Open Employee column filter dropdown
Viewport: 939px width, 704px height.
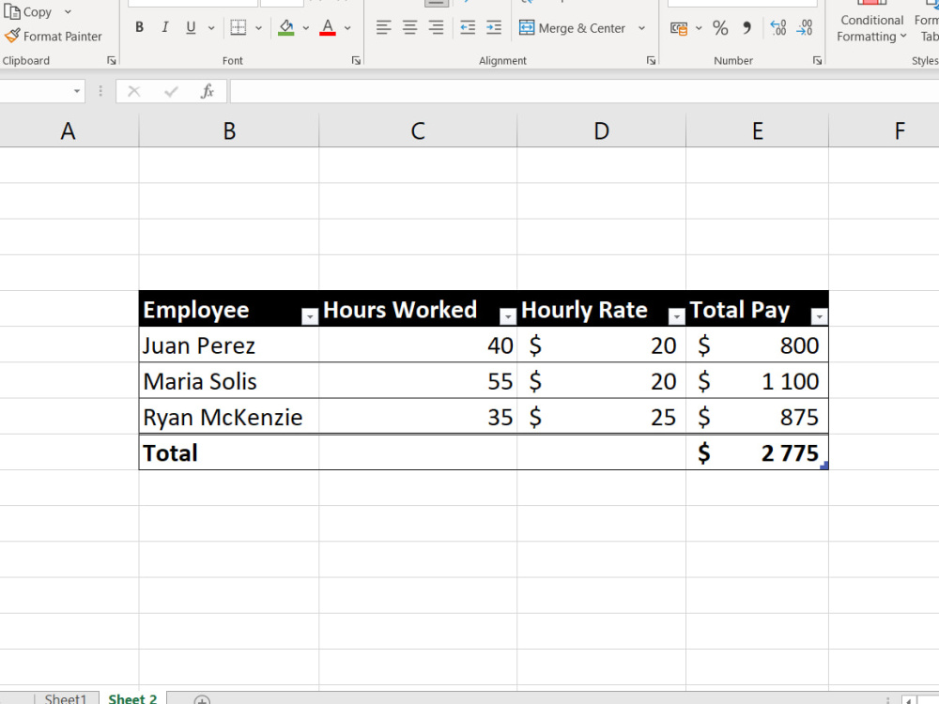[310, 316]
